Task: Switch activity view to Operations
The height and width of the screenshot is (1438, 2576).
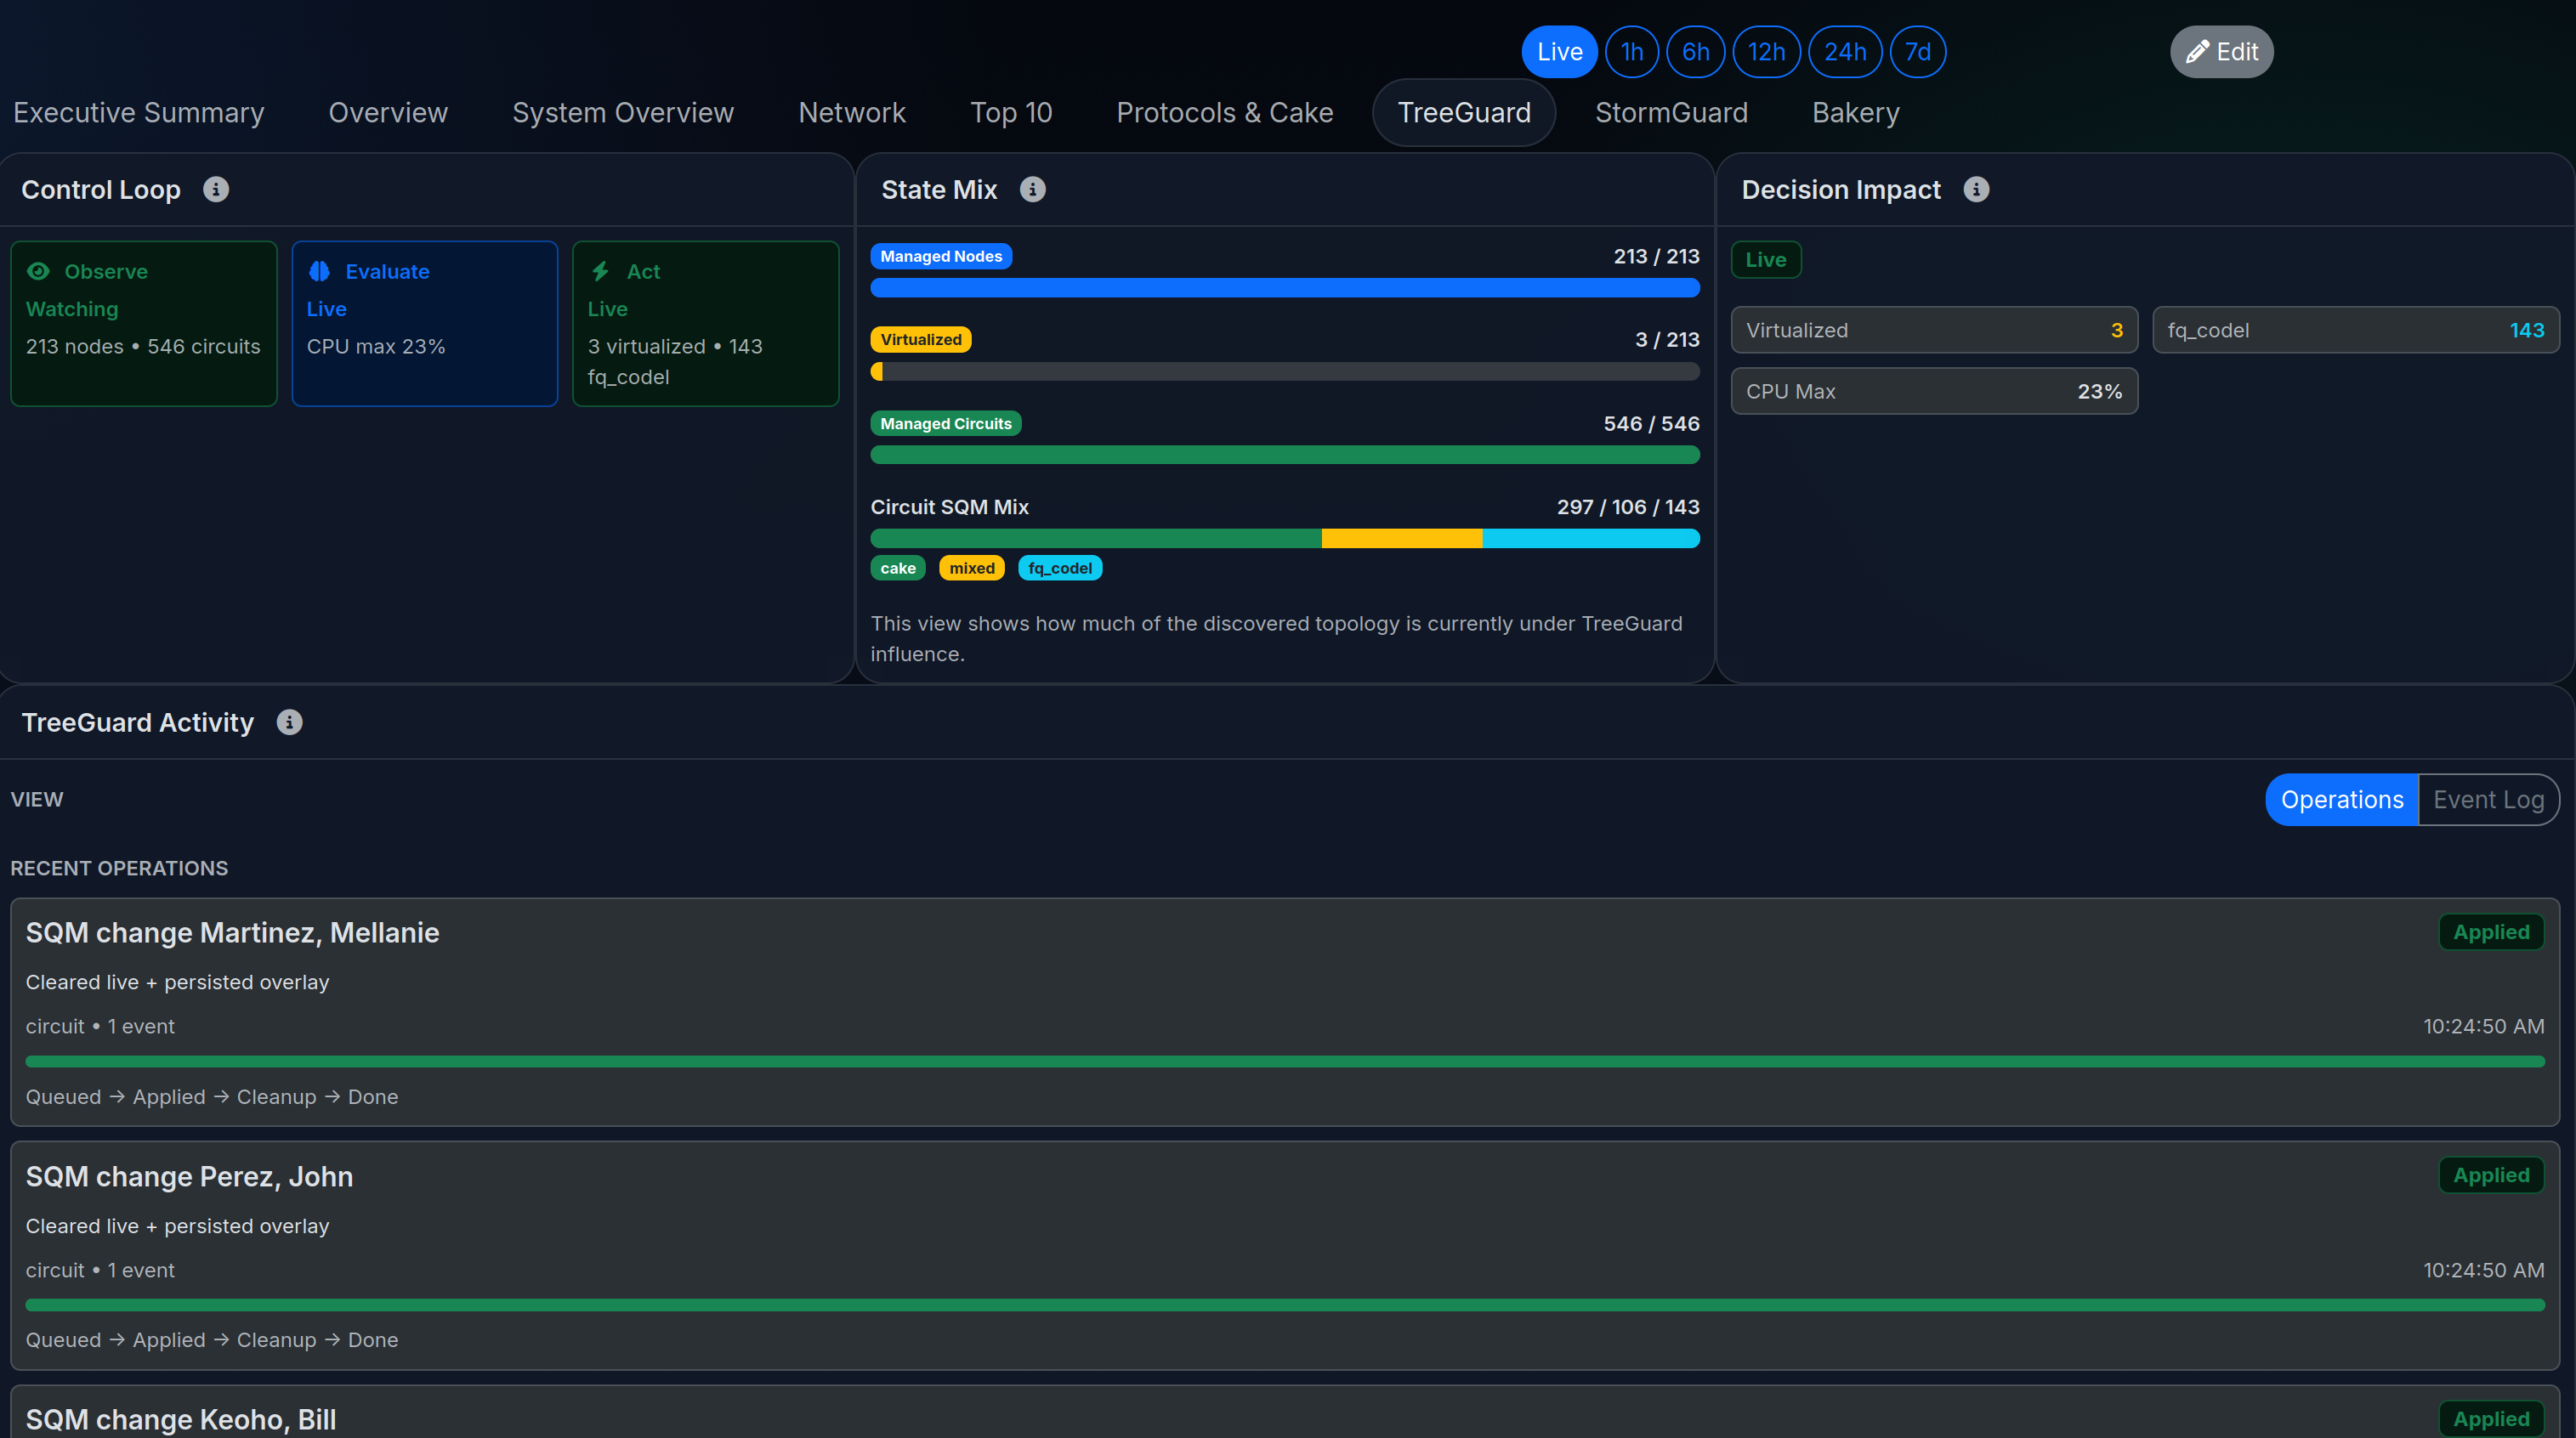Action: point(2341,800)
